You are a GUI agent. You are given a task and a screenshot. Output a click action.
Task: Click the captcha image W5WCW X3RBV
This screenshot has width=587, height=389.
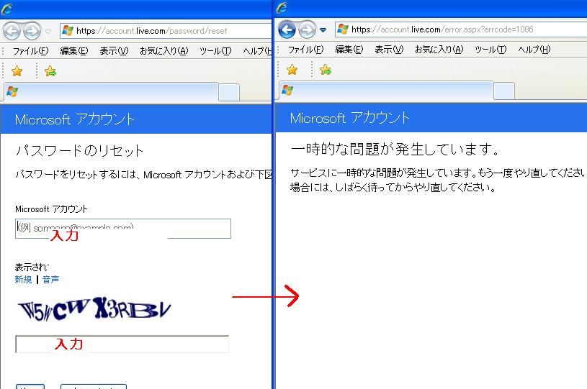click(94, 309)
